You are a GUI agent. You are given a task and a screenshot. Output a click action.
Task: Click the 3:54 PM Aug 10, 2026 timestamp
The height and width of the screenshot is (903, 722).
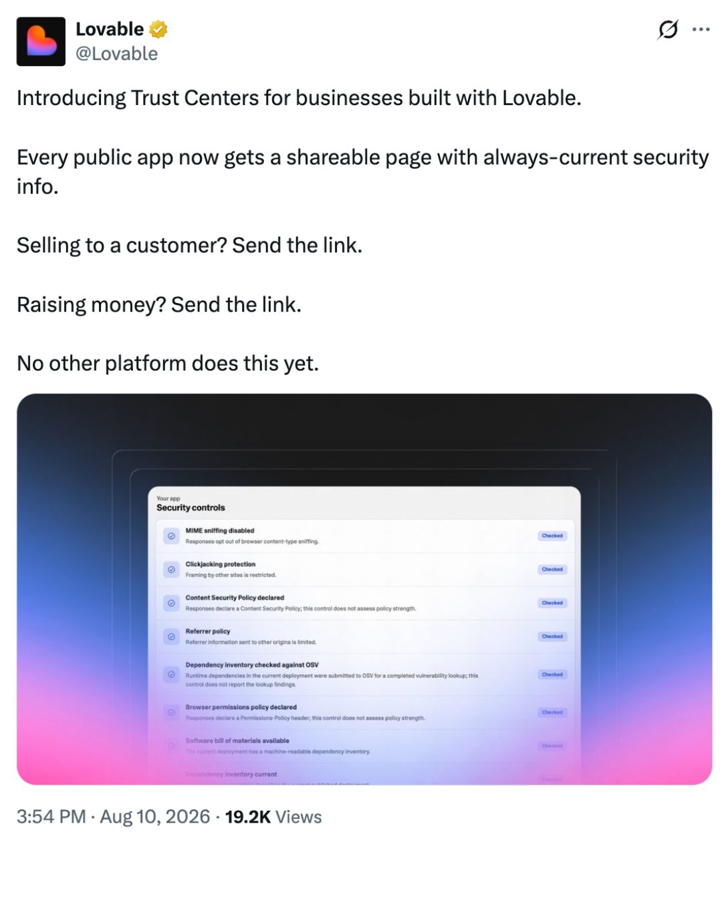tap(113, 817)
